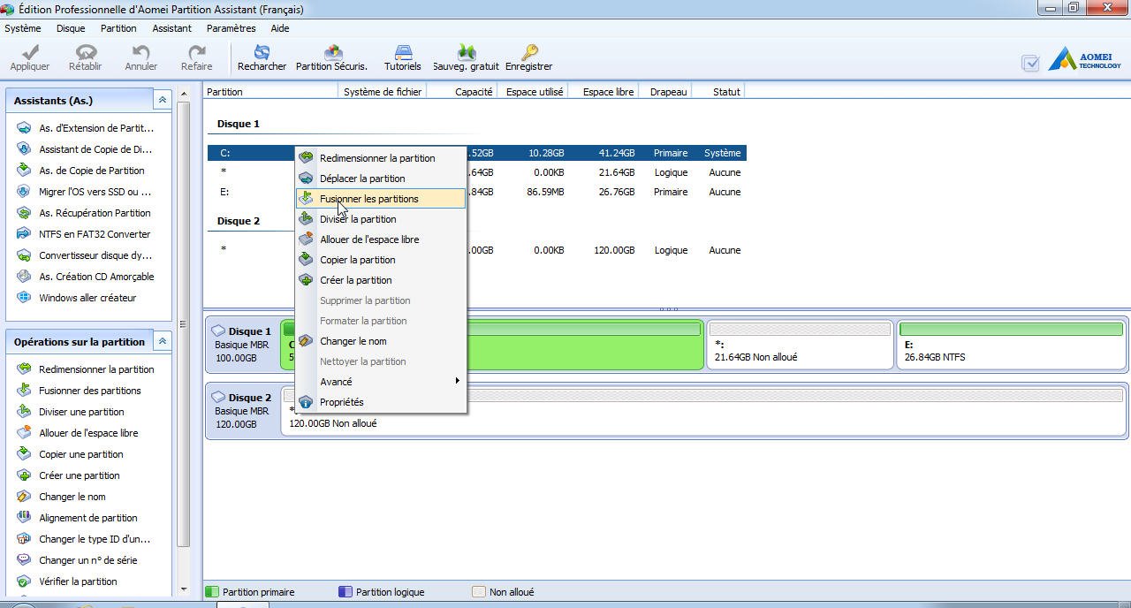The image size is (1131, 608).
Task: Click the Convertisseur disque dynamique icon
Action: pos(24,255)
